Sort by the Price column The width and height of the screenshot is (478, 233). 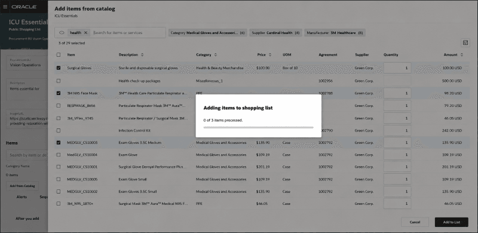click(270, 55)
